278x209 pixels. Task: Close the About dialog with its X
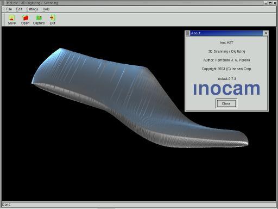[x=266, y=33]
